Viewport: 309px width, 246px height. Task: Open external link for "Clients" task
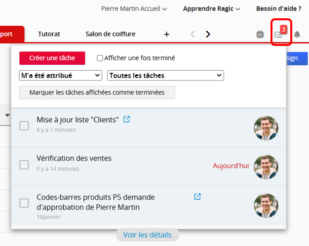tap(127, 119)
